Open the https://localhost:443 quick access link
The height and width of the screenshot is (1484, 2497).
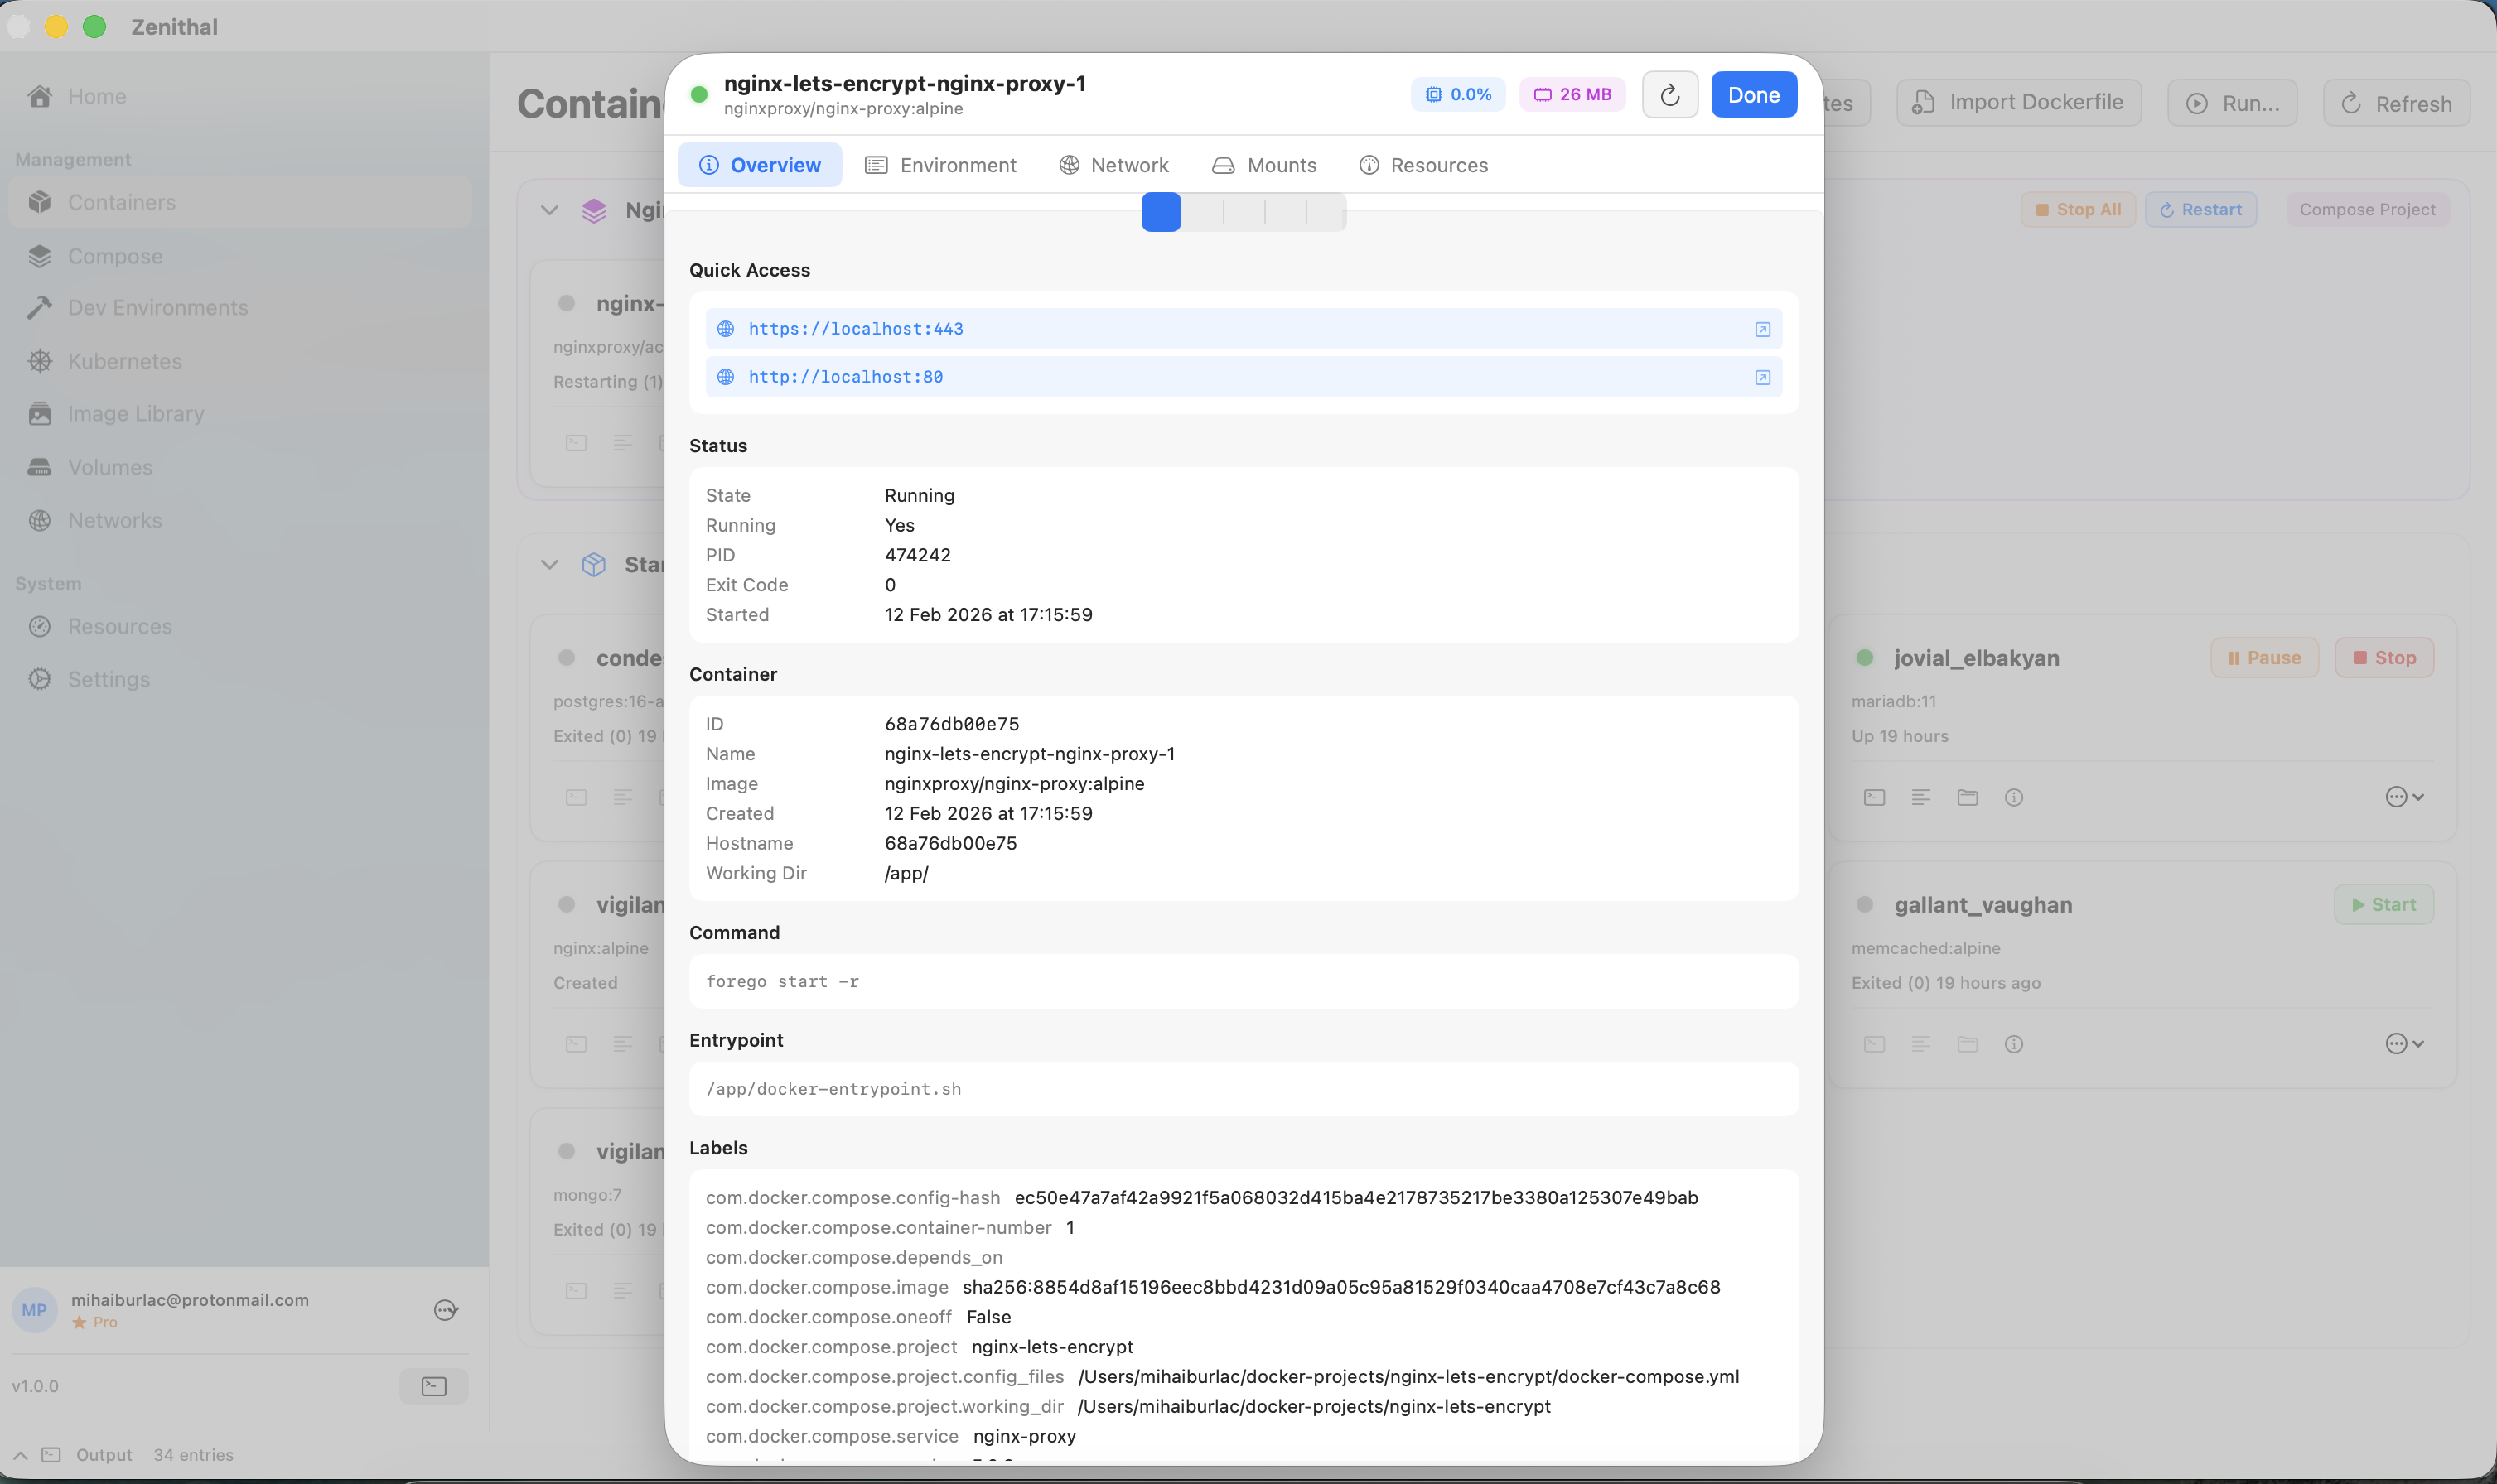pyautogui.click(x=857, y=328)
